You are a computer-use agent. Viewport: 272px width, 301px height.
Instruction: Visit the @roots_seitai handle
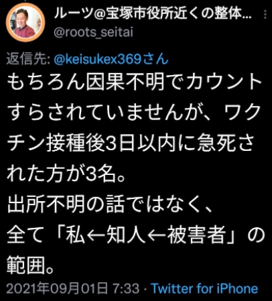pos(93,32)
